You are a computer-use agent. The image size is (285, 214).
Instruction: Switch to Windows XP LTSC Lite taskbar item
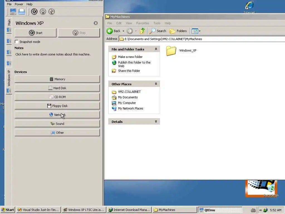pyautogui.click(x=84, y=210)
